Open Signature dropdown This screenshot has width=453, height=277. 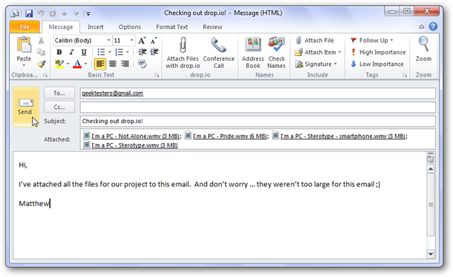click(x=316, y=64)
